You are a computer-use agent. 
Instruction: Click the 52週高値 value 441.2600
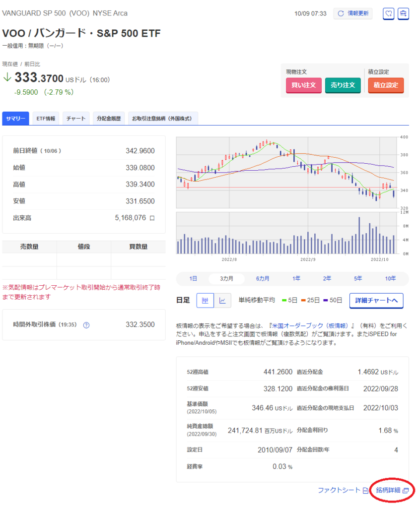click(278, 372)
